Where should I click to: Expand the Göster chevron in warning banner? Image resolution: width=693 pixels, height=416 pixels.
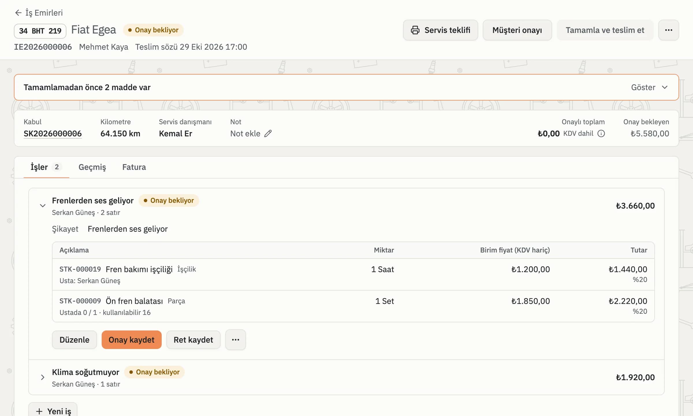[x=664, y=87]
